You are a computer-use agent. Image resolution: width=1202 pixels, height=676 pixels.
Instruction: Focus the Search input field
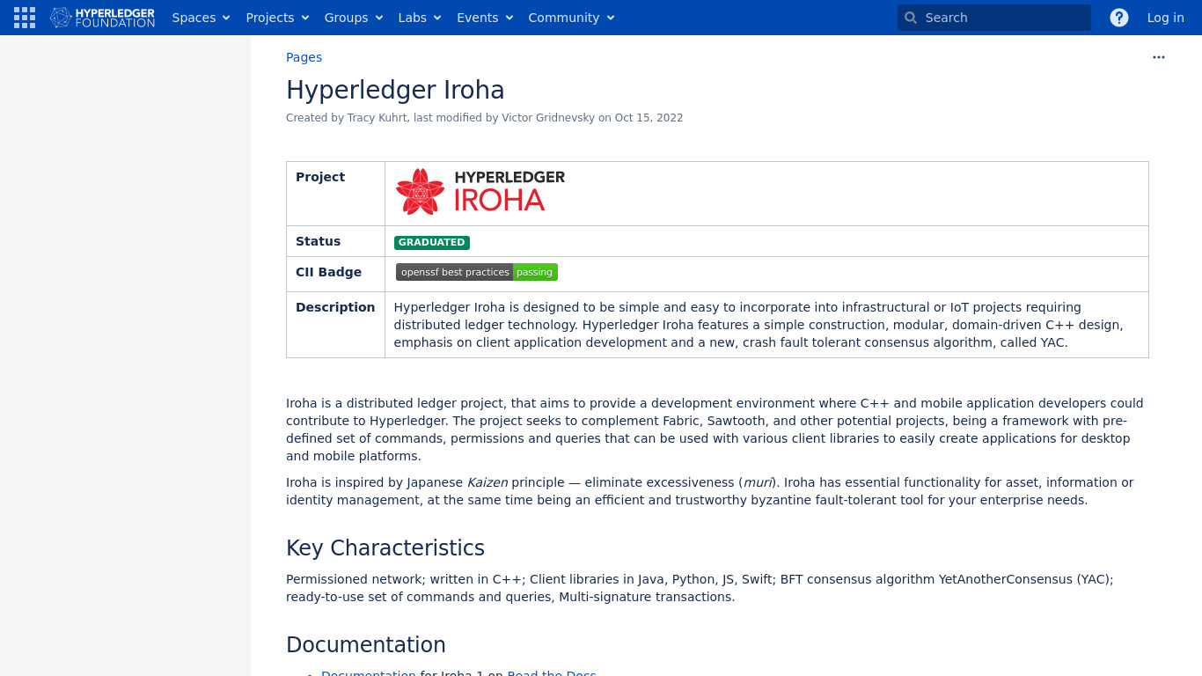[994, 18]
